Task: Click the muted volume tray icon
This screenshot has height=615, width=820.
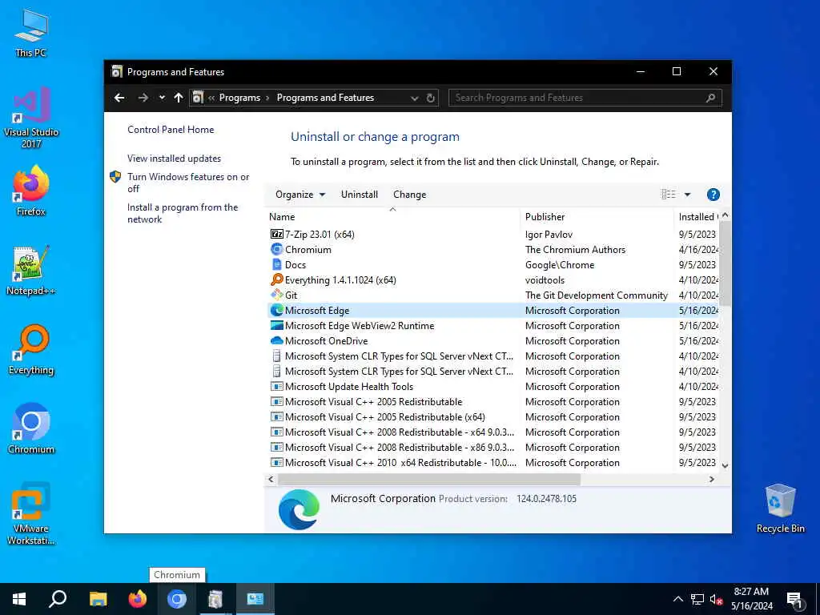Action: pos(716,599)
